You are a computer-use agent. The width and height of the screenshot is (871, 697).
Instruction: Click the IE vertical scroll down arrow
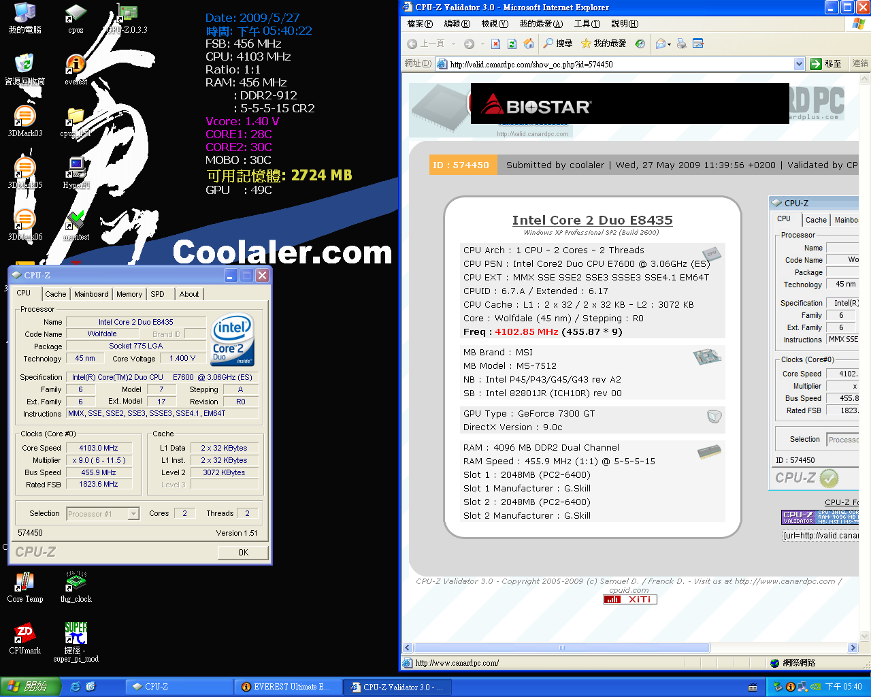coord(866,636)
